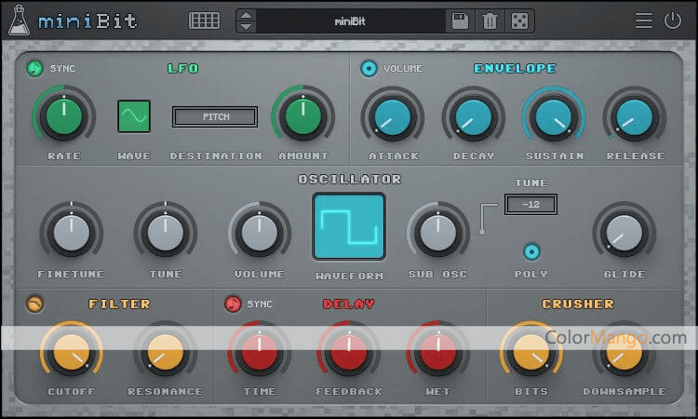Click the DELAY section title
This screenshot has height=419, width=698.
tap(349, 304)
